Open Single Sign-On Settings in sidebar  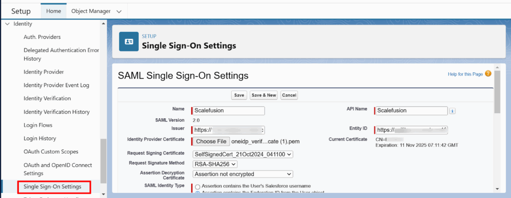(x=52, y=187)
